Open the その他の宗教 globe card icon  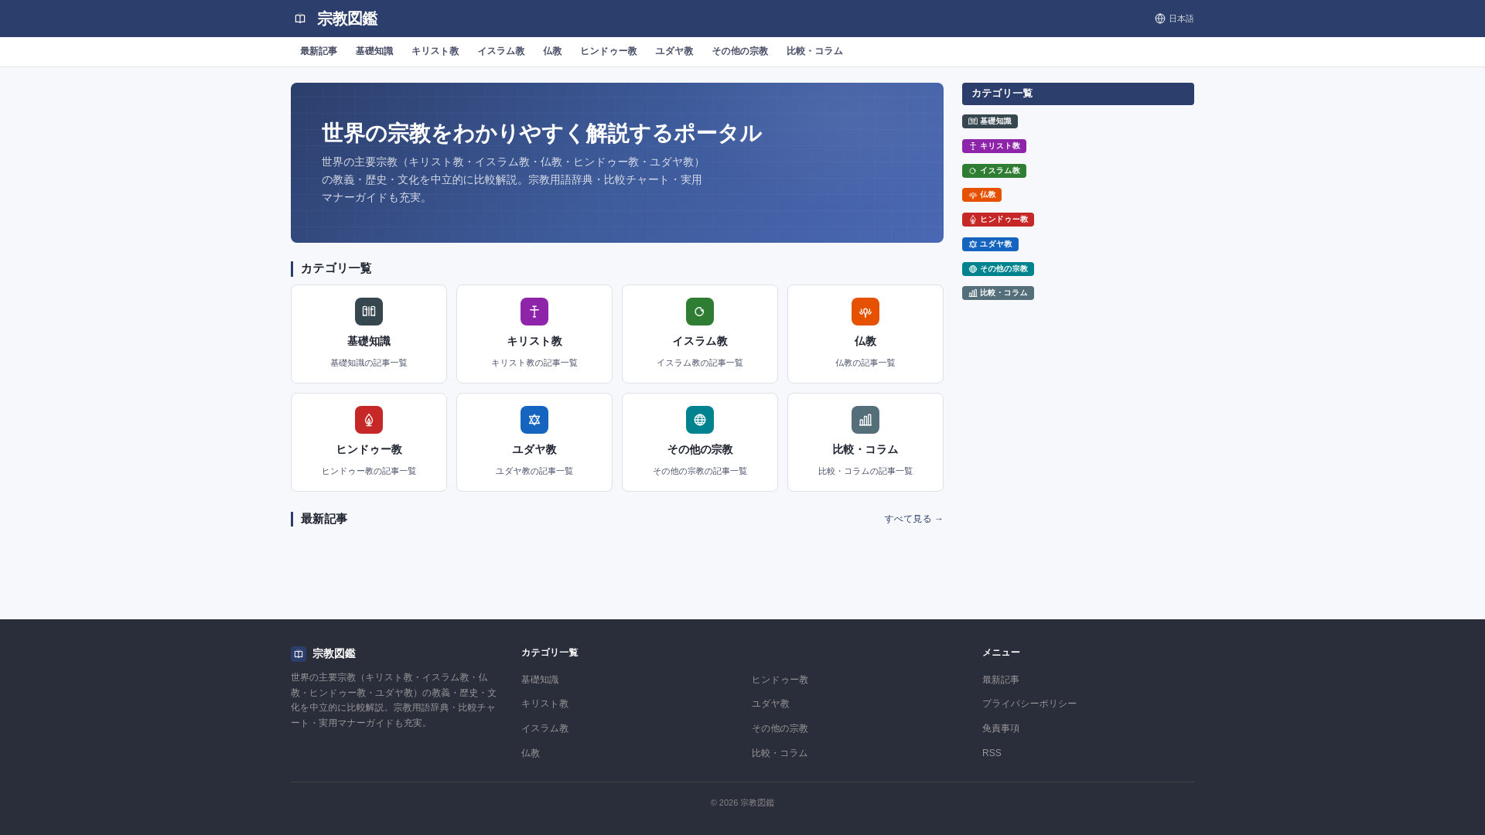(x=700, y=420)
